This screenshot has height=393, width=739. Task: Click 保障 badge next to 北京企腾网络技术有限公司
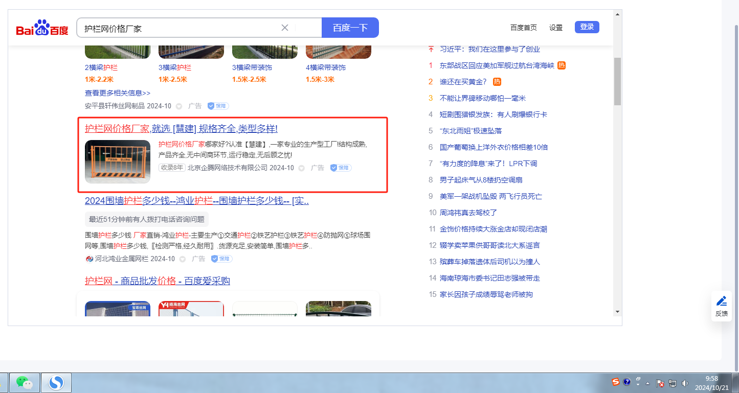(x=341, y=168)
